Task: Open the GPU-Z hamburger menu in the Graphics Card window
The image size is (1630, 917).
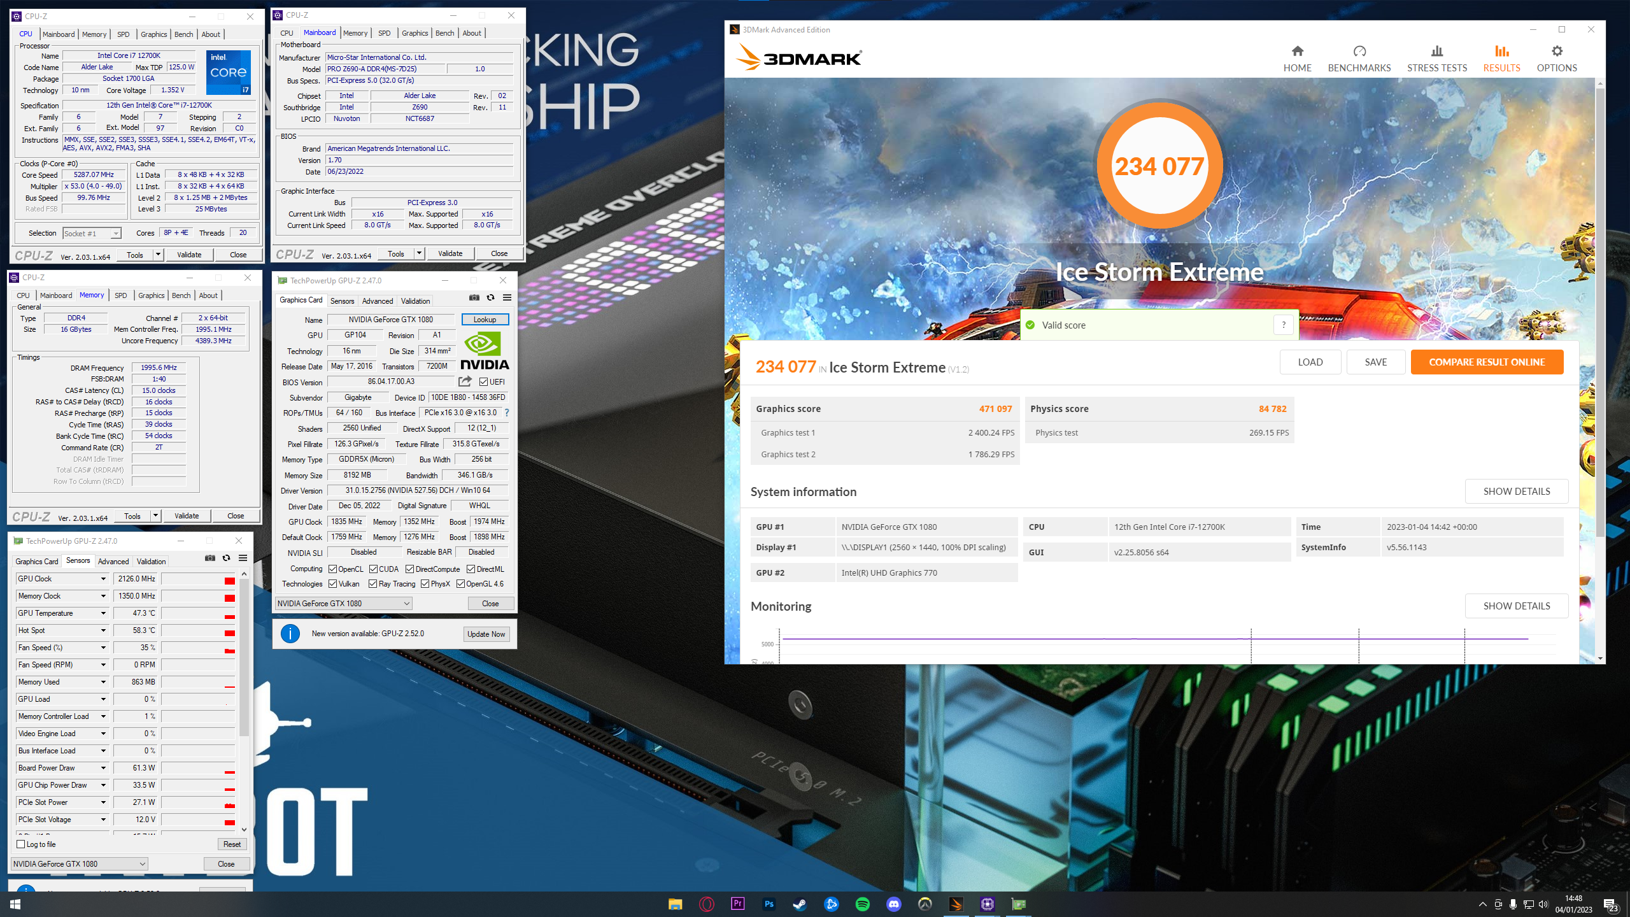Action: [507, 297]
